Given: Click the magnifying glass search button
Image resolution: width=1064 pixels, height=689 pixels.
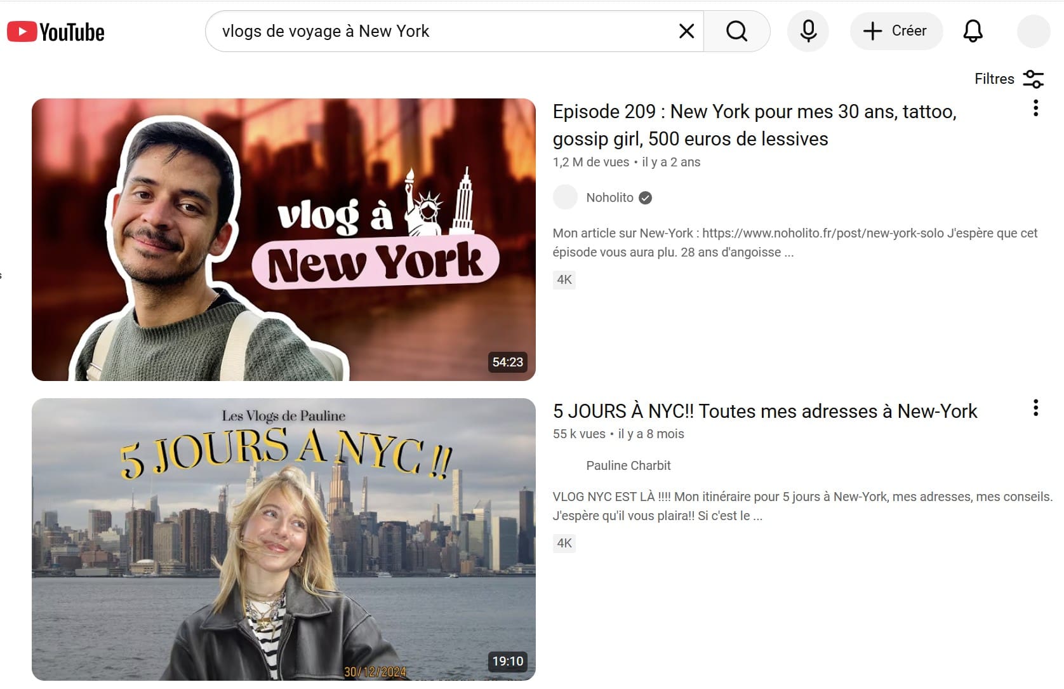Looking at the screenshot, I should click(x=736, y=31).
